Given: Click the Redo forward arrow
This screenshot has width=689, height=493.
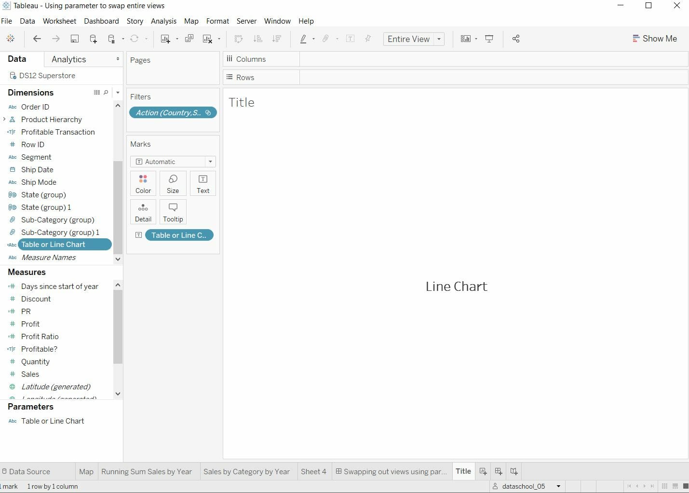Looking at the screenshot, I should (x=56, y=39).
